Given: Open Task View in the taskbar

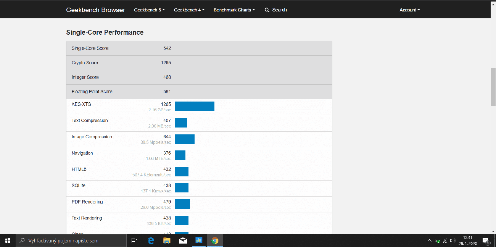Looking at the screenshot, I should (x=134, y=241).
